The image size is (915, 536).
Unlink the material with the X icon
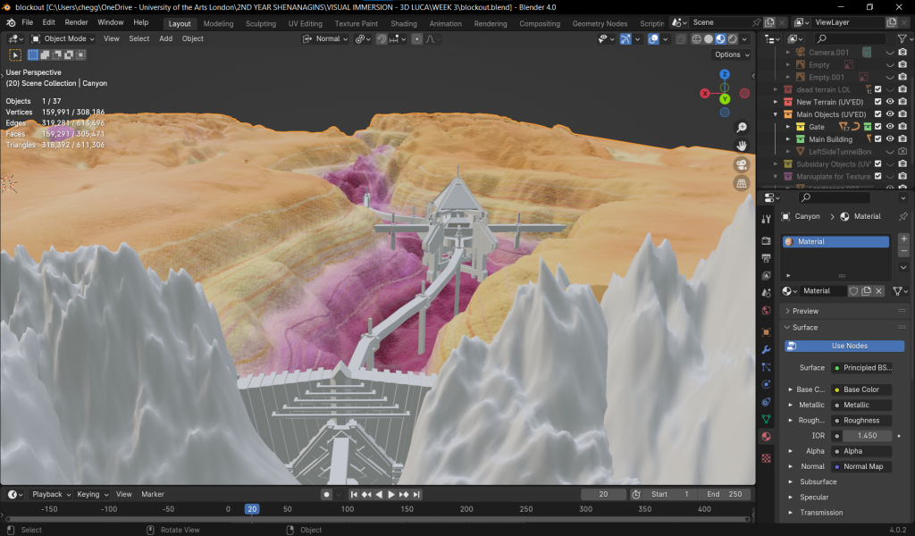[879, 291]
